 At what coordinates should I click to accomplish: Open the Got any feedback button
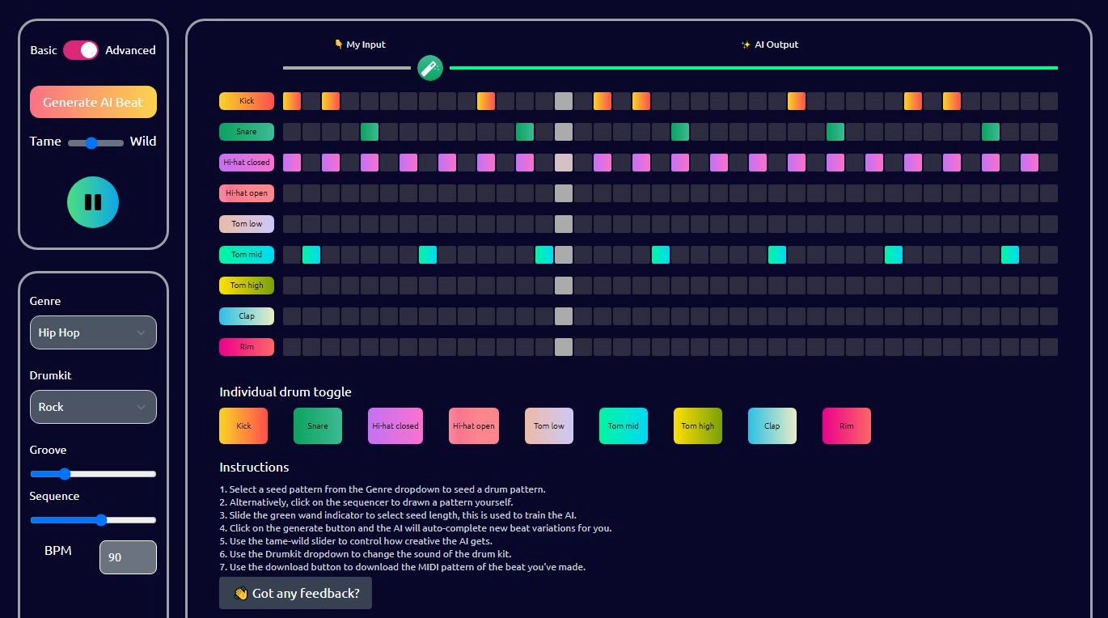pyautogui.click(x=295, y=593)
